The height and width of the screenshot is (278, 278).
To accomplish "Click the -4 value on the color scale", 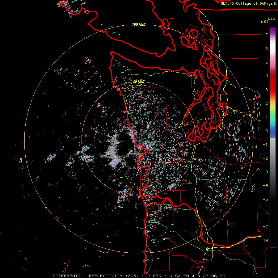I will [x=265, y=186].
